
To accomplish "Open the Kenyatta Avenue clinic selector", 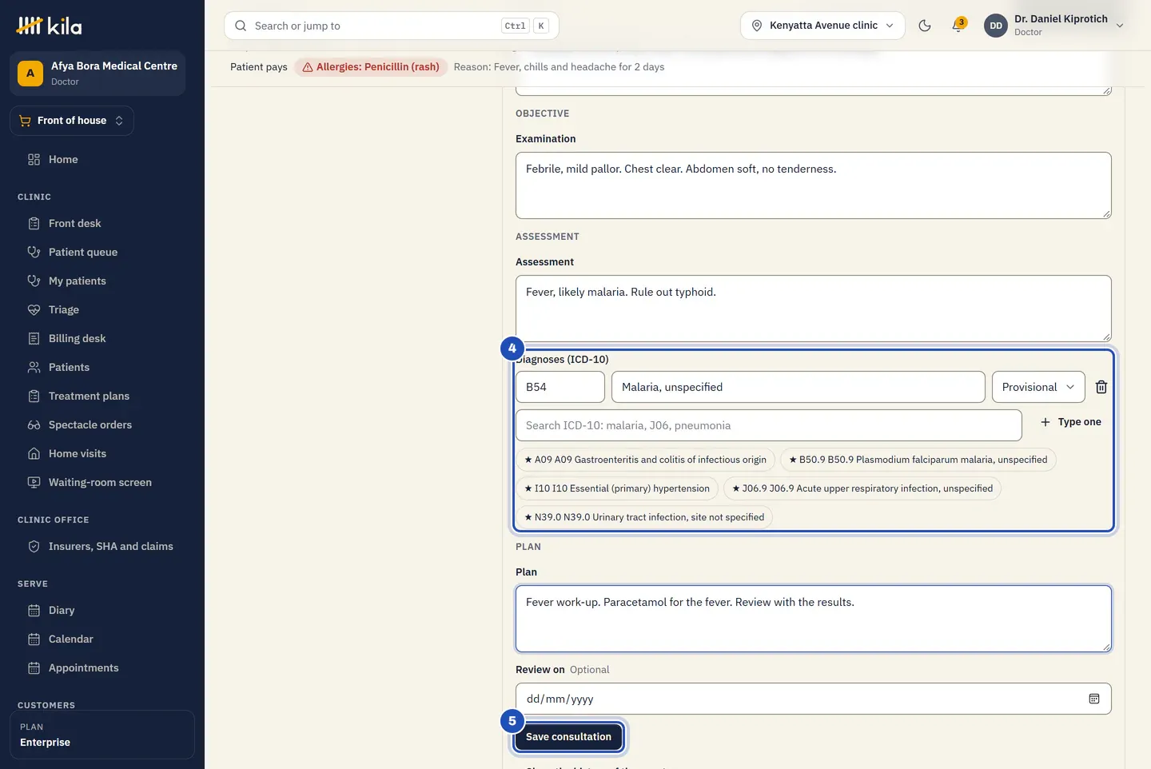I will pos(822,26).
